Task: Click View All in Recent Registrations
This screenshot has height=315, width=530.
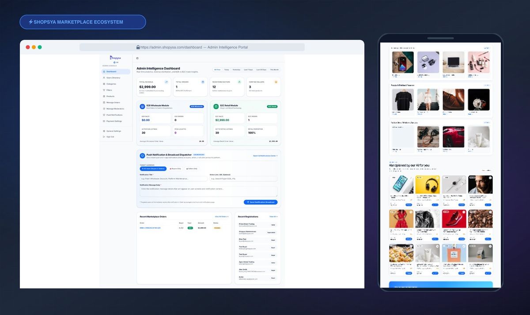Action: [274, 216]
